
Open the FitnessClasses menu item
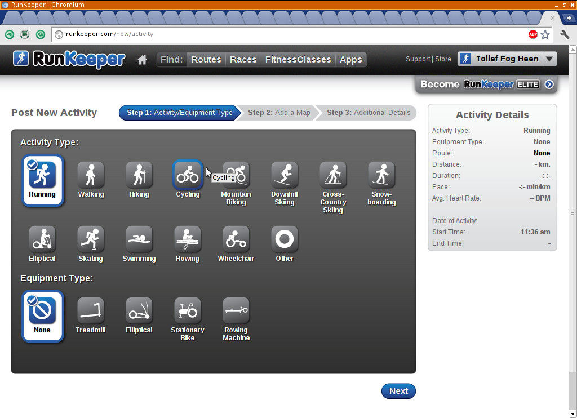[x=298, y=60]
